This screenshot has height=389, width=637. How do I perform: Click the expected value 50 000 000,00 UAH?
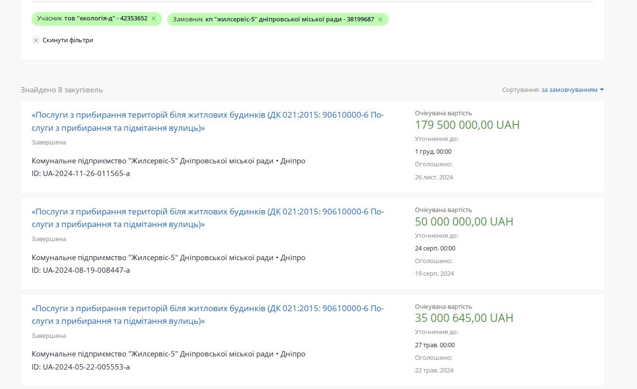464,222
